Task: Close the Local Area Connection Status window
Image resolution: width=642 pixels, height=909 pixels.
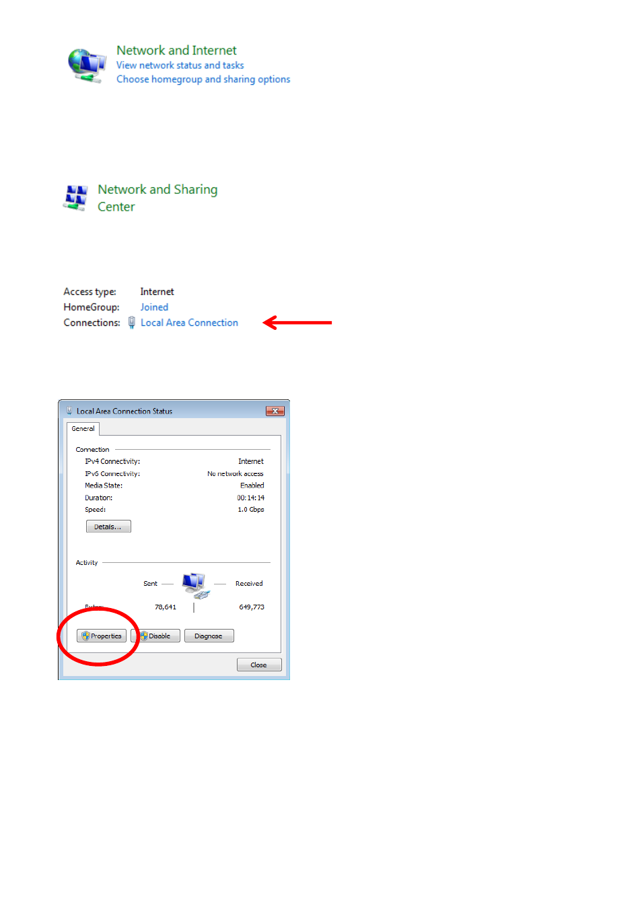Action: (x=275, y=411)
